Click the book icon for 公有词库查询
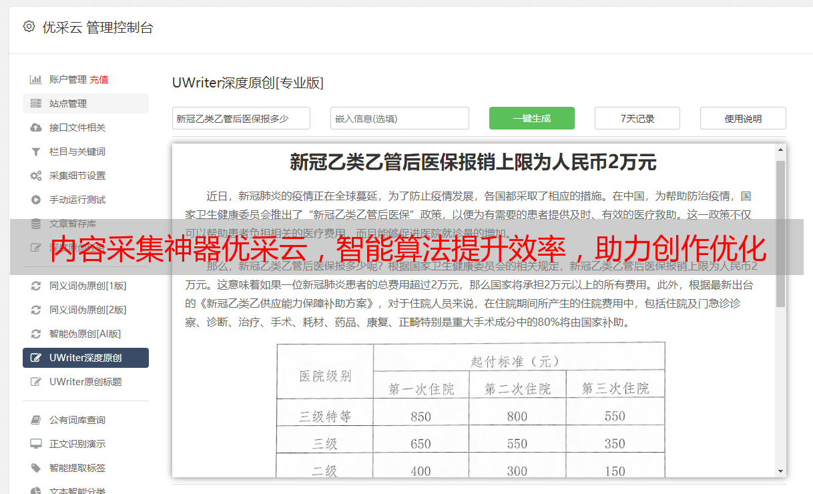 (36, 420)
